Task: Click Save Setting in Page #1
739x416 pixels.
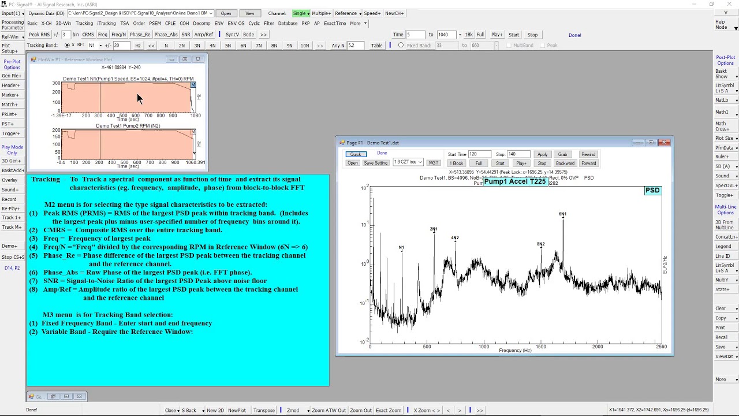Action: (x=375, y=163)
